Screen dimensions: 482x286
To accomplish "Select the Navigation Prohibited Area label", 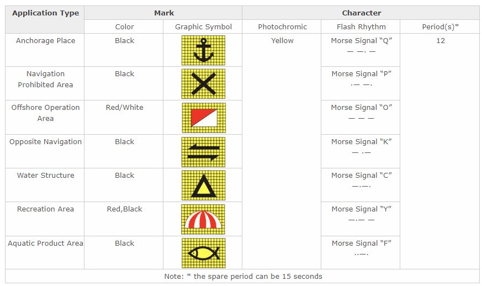I will click(x=45, y=80).
